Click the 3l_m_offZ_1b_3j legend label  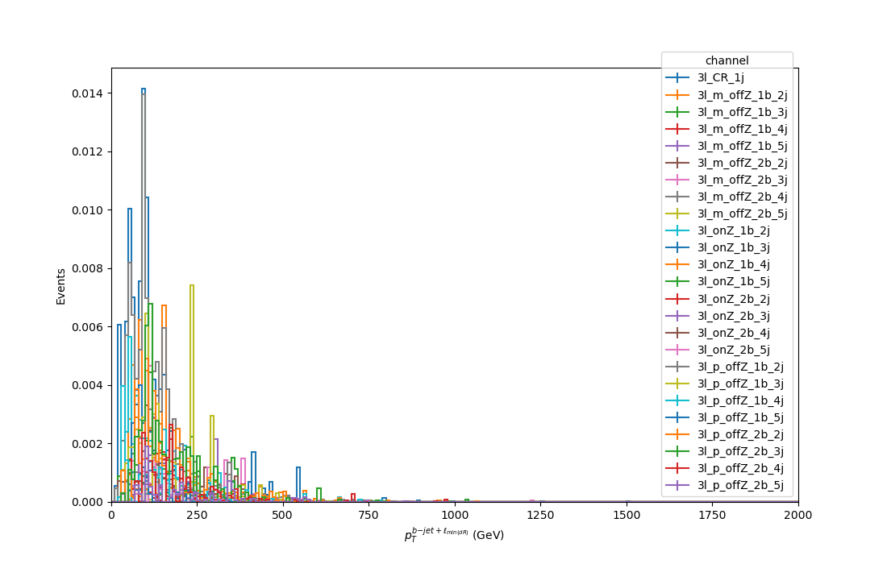[x=742, y=112]
